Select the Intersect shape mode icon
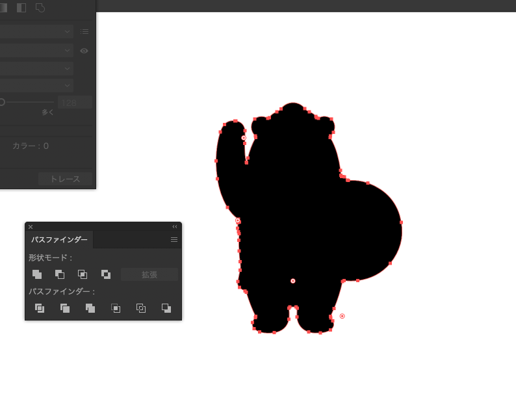This screenshot has height=394, width=516. [83, 274]
